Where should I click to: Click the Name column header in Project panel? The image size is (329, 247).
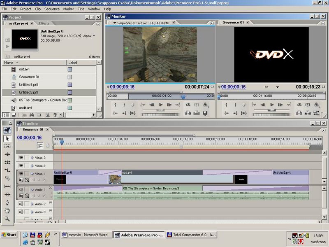pyautogui.click(x=34, y=63)
